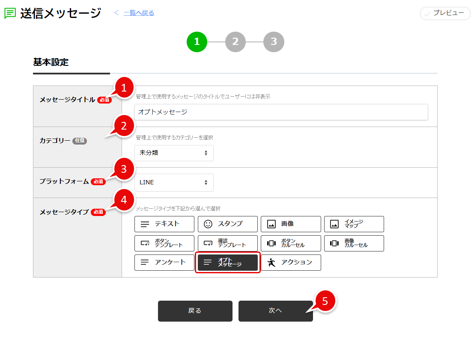Choose the ボタンカルーセル message type
The height and width of the screenshot is (340, 474).
tap(291, 243)
